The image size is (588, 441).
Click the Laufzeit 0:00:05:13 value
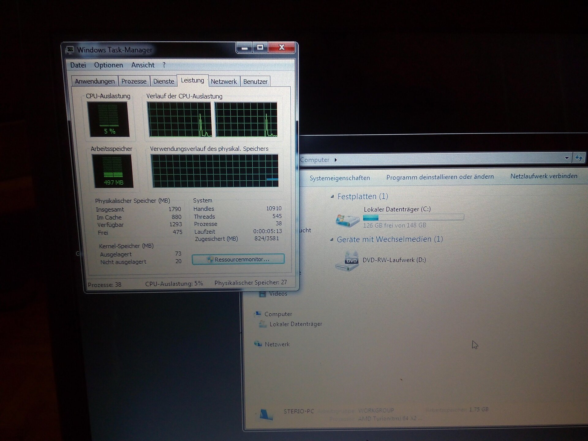(267, 231)
